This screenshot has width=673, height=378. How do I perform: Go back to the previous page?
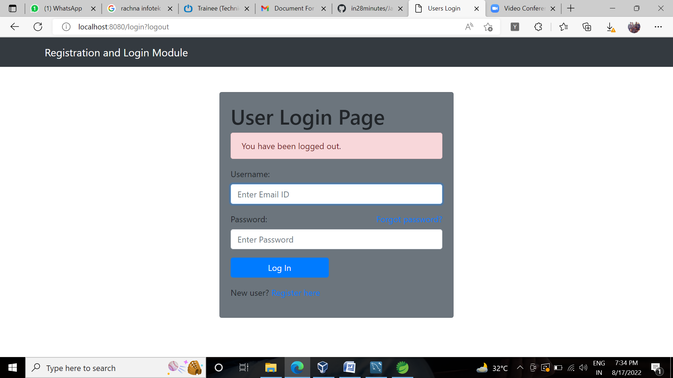(x=14, y=27)
